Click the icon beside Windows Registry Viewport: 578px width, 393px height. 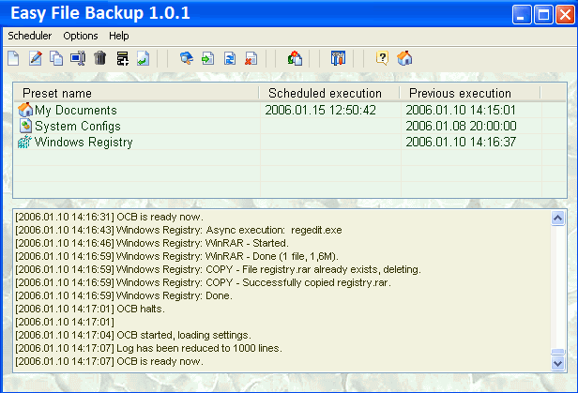pos(24,142)
